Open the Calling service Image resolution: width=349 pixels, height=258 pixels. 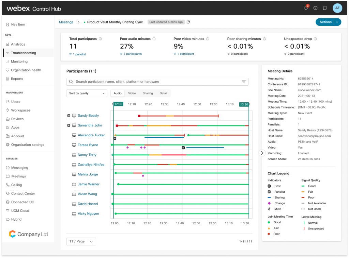pos(15,185)
